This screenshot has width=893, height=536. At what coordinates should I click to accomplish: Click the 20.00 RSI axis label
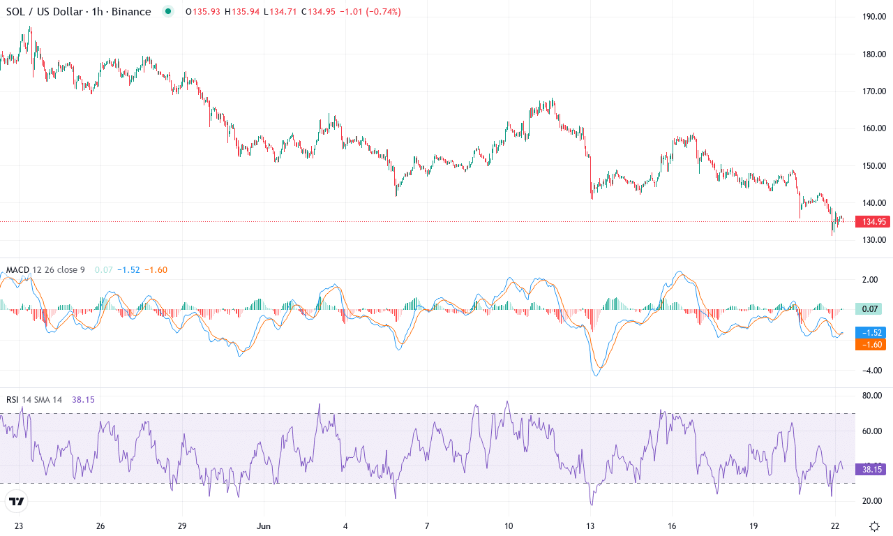pyautogui.click(x=872, y=500)
